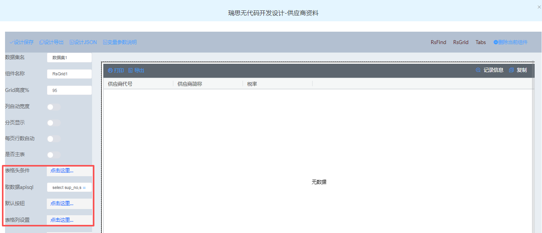The height and width of the screenshot is (233, 542).
Task: Click 点击这里 link for 默认按钮
Action: (x=62, y=204)
